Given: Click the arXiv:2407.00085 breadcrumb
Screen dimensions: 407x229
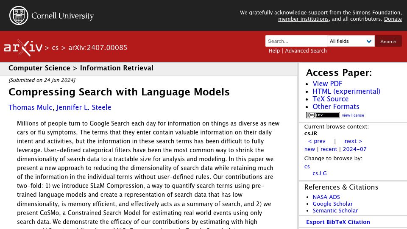Looking at the screenshot, I should click(x=98, y=48).
